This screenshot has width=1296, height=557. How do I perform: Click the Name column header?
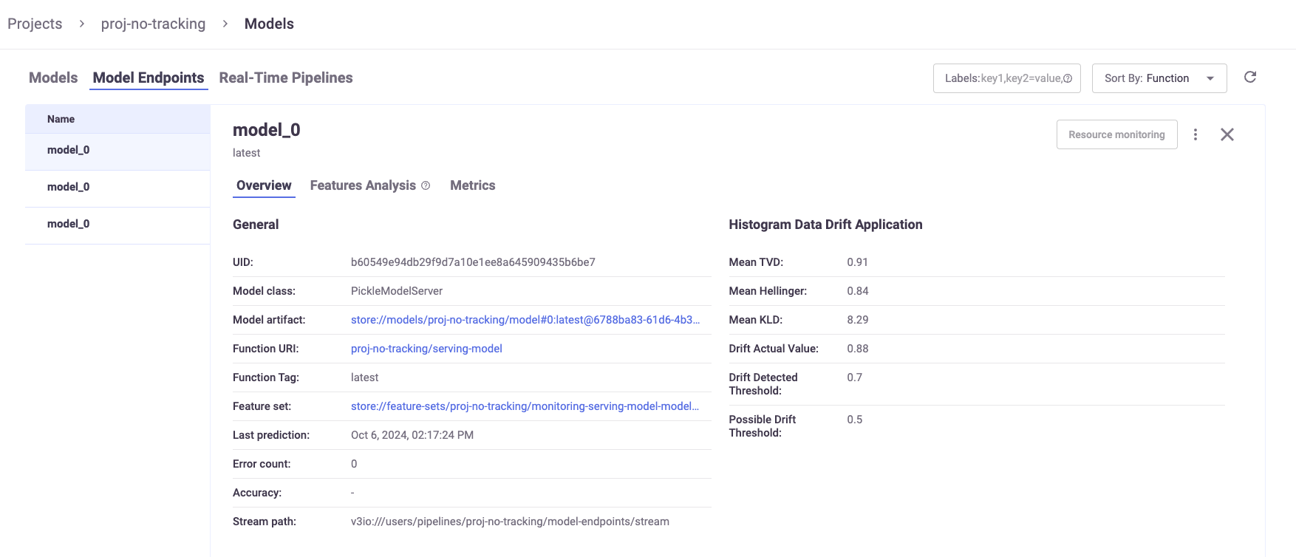pyautogui.click(x=61, y=119)
